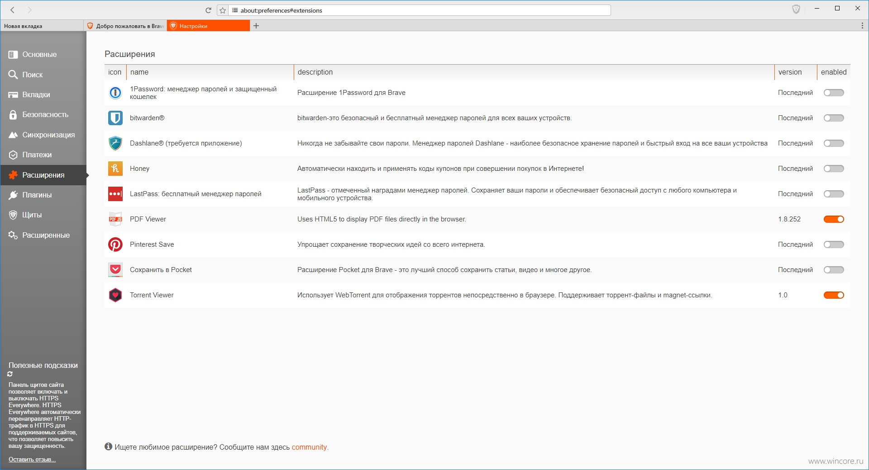The height and width of the screenshot is (470, 869).
Task: Sort by the description column header
Action: pos(534,72)
